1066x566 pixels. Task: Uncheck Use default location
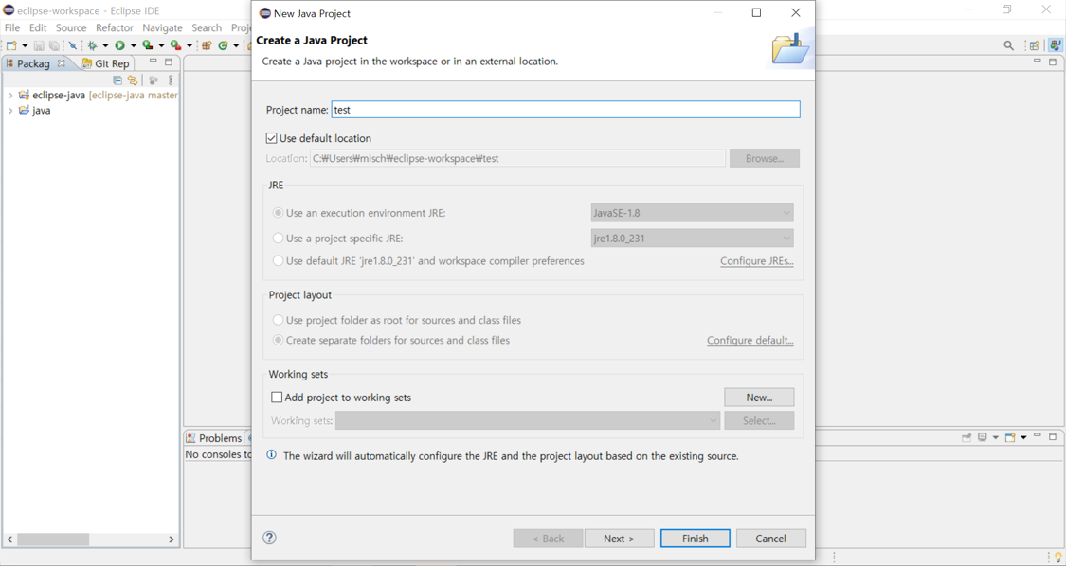click(x=272, y=138)
